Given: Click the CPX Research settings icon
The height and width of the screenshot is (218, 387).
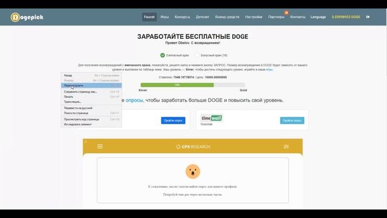Looking at the screenshot, I should tap(286, 147).
